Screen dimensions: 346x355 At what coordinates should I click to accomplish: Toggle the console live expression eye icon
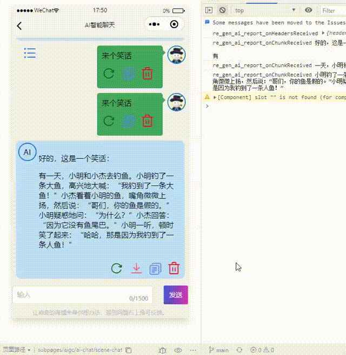pyautogui.click(x=309, y=10)
